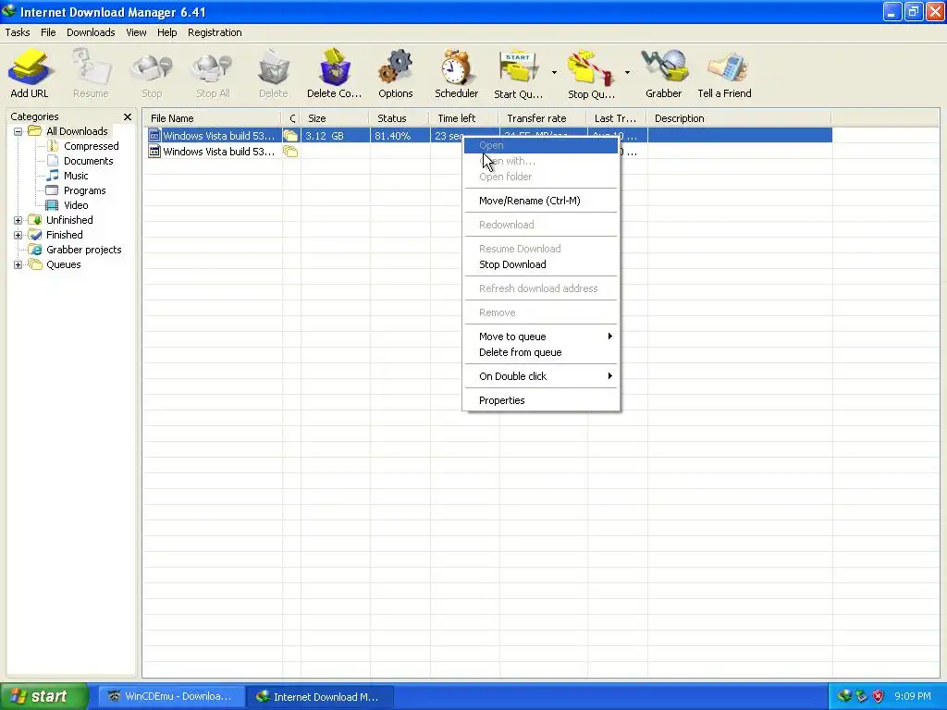Click the Delete toolbar icon
The height and width of the screenshot is (710, 947).
coord(273,74)
